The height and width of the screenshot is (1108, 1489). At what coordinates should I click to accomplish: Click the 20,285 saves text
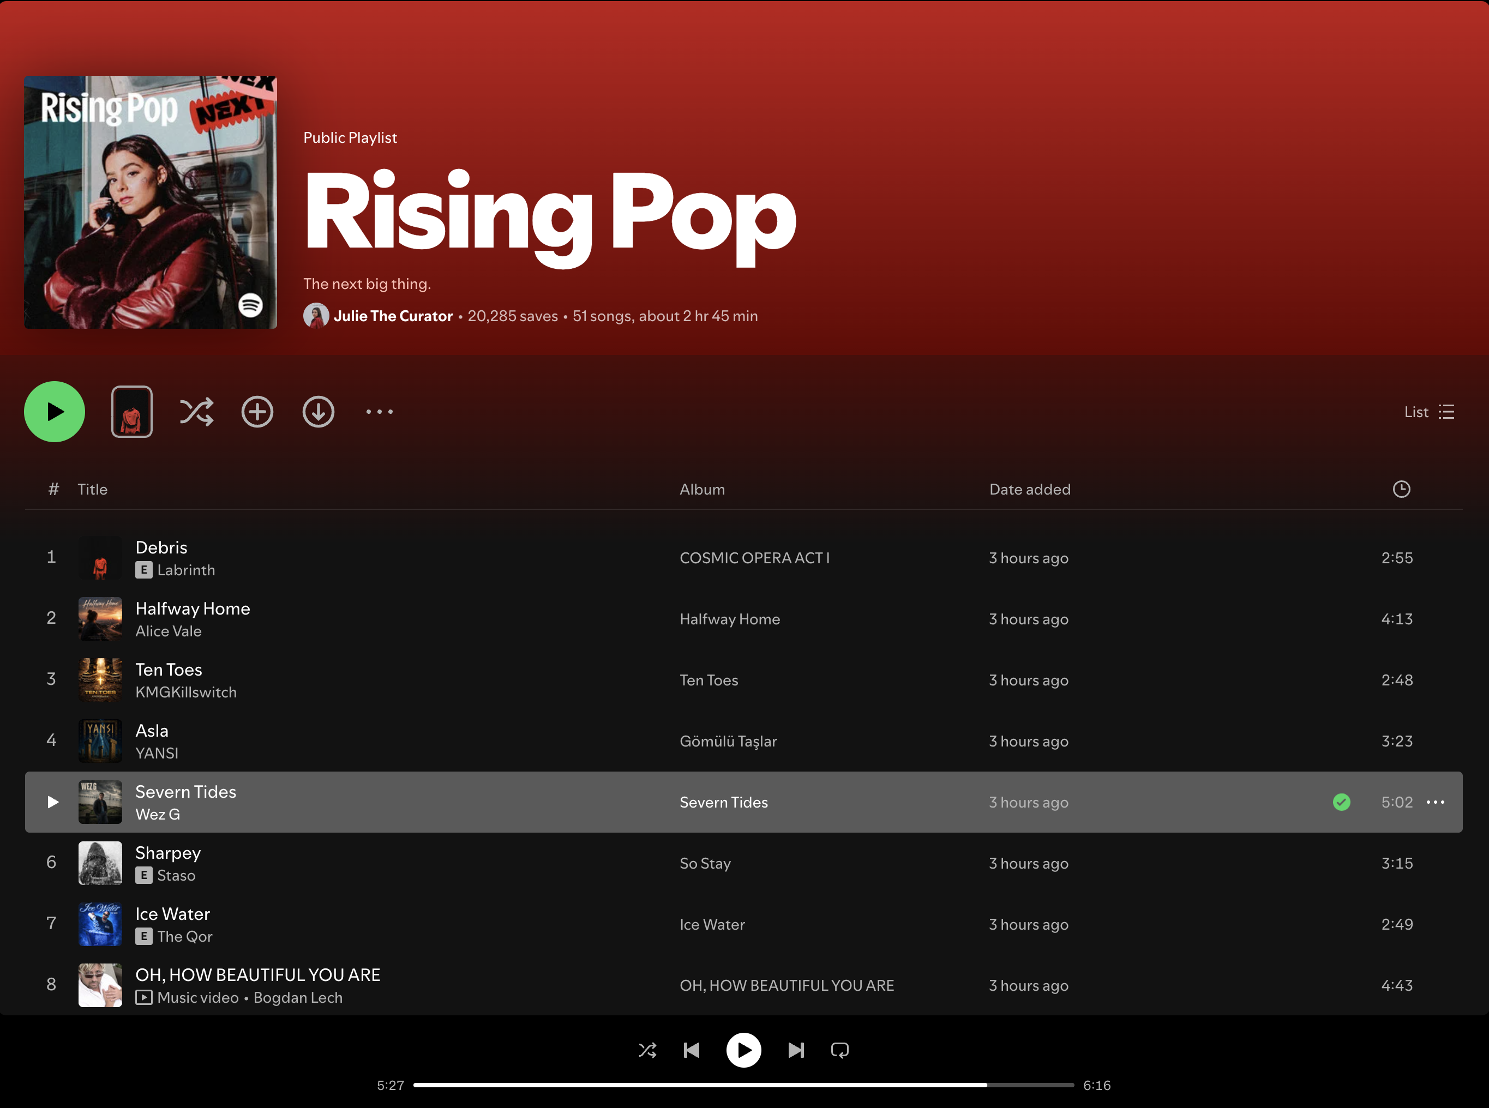[x=513, y=316]
